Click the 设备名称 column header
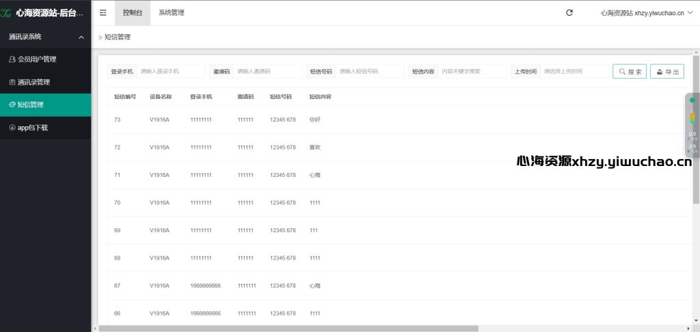 [161, 97]
